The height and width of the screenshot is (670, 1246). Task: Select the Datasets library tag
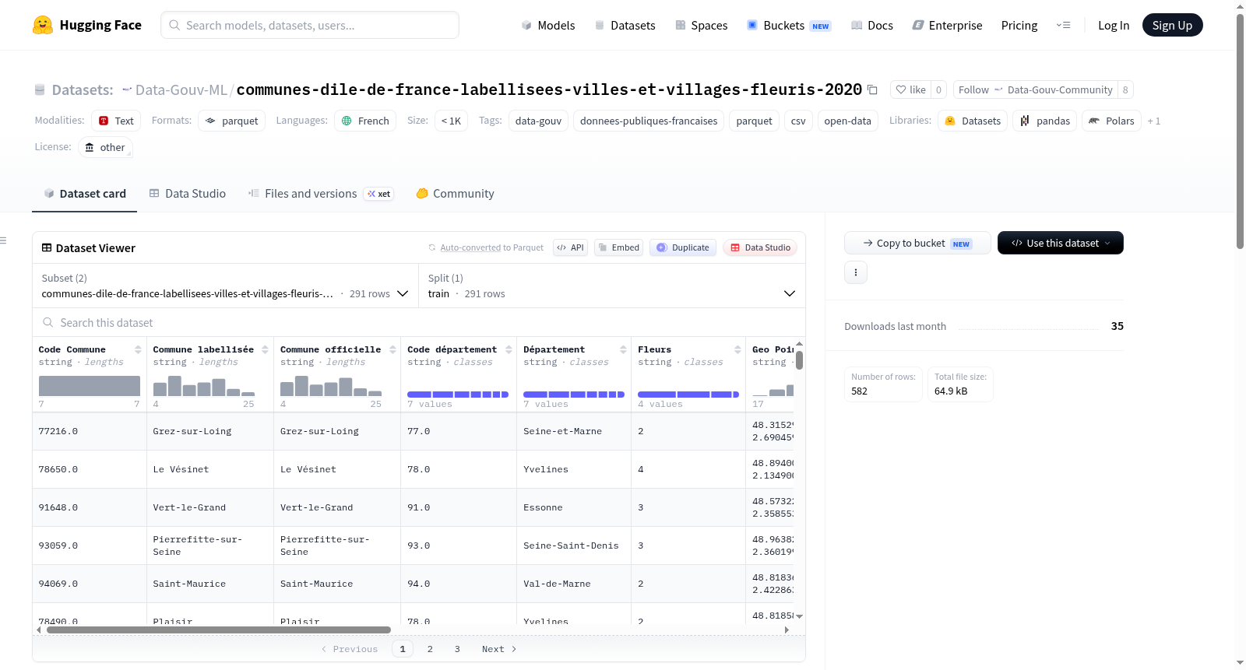(973, 121)
